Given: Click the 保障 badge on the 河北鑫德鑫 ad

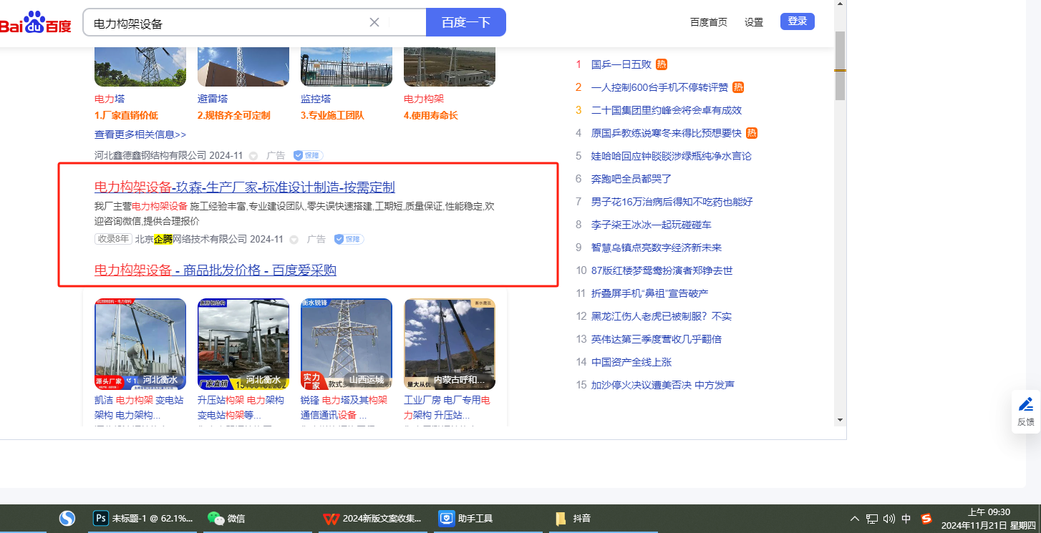Looking at the screenshot, I should click(309, 155).
